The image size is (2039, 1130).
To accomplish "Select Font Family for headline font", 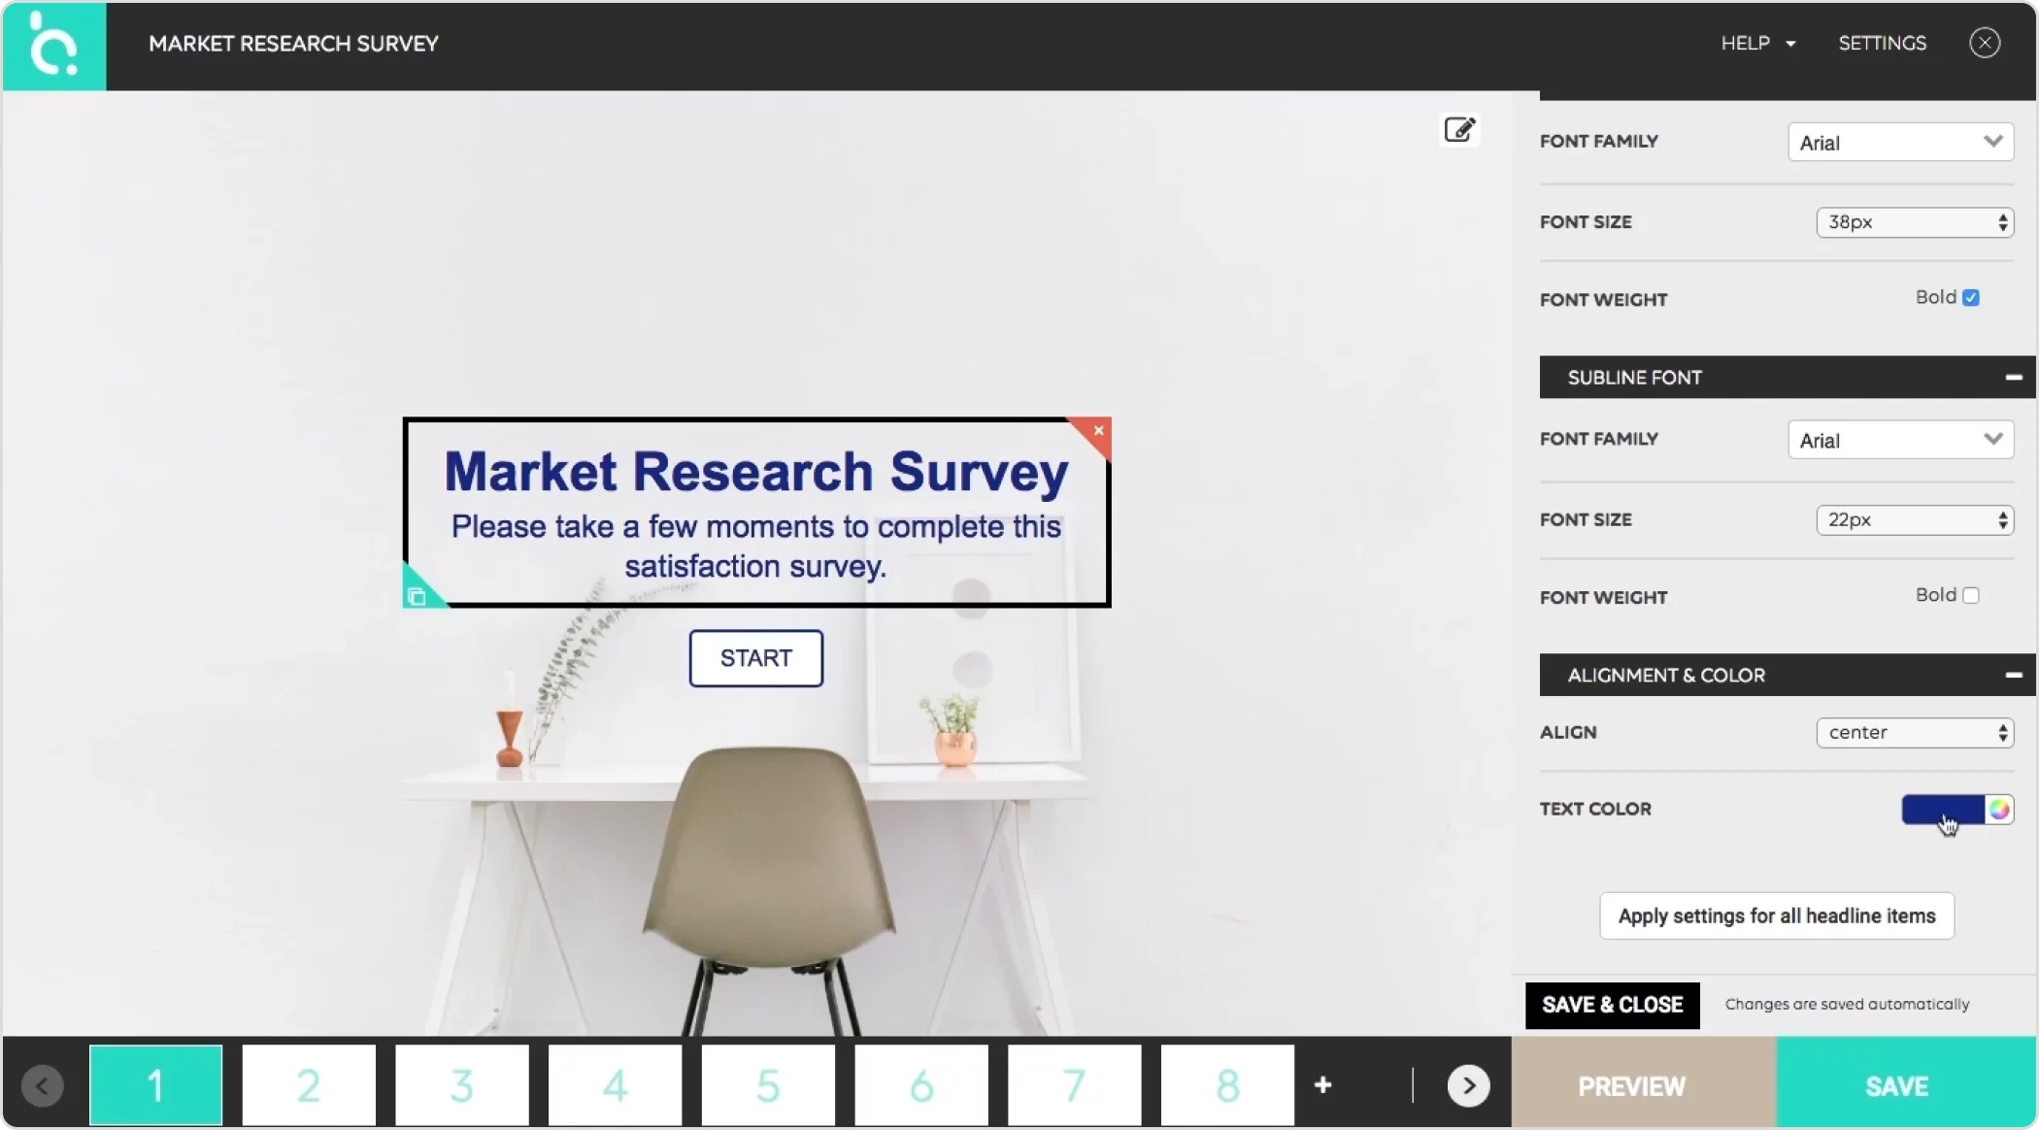I will pos(1900,142).
